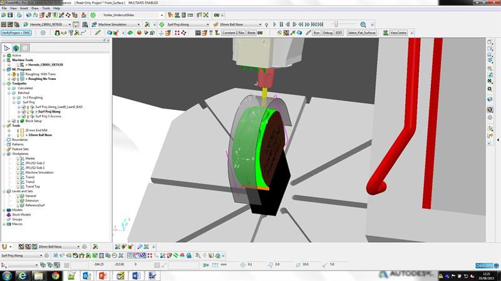Collapse the Toolpaths tree node
Image resolution: width=501 pixels, height=281 pixels.
coord(4,84)
